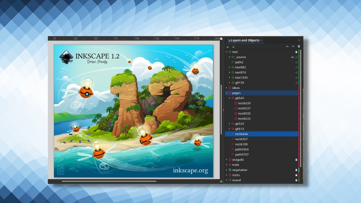Image resolution: width=361 pixels, height=203 pixels.
Task: Expand the g6529 group
Action: (x=230, y=124)
